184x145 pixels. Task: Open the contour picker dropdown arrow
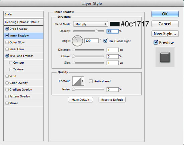coord(83,81)
